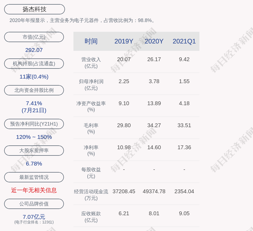The width and height of the screenshot is (253, 231).
Task: Select cash flow value 37208.45
Action: [x=124, y=191]
